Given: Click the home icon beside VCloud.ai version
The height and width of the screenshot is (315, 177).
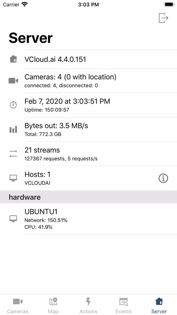Looking at the screenshot, I should point(13,59).
